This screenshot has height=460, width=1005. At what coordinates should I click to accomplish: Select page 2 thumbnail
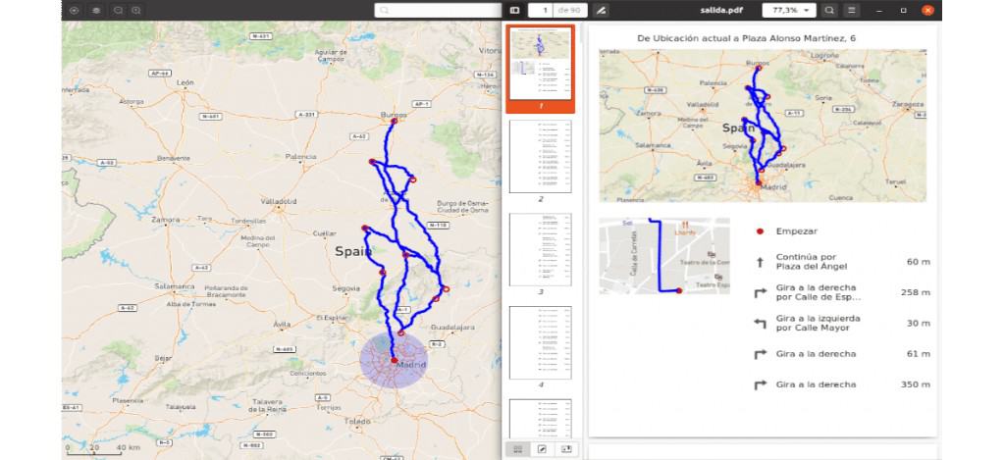click(x=541, y=156)
